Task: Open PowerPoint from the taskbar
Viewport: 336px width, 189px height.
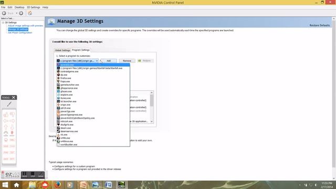Action: (x=83, y=185)
